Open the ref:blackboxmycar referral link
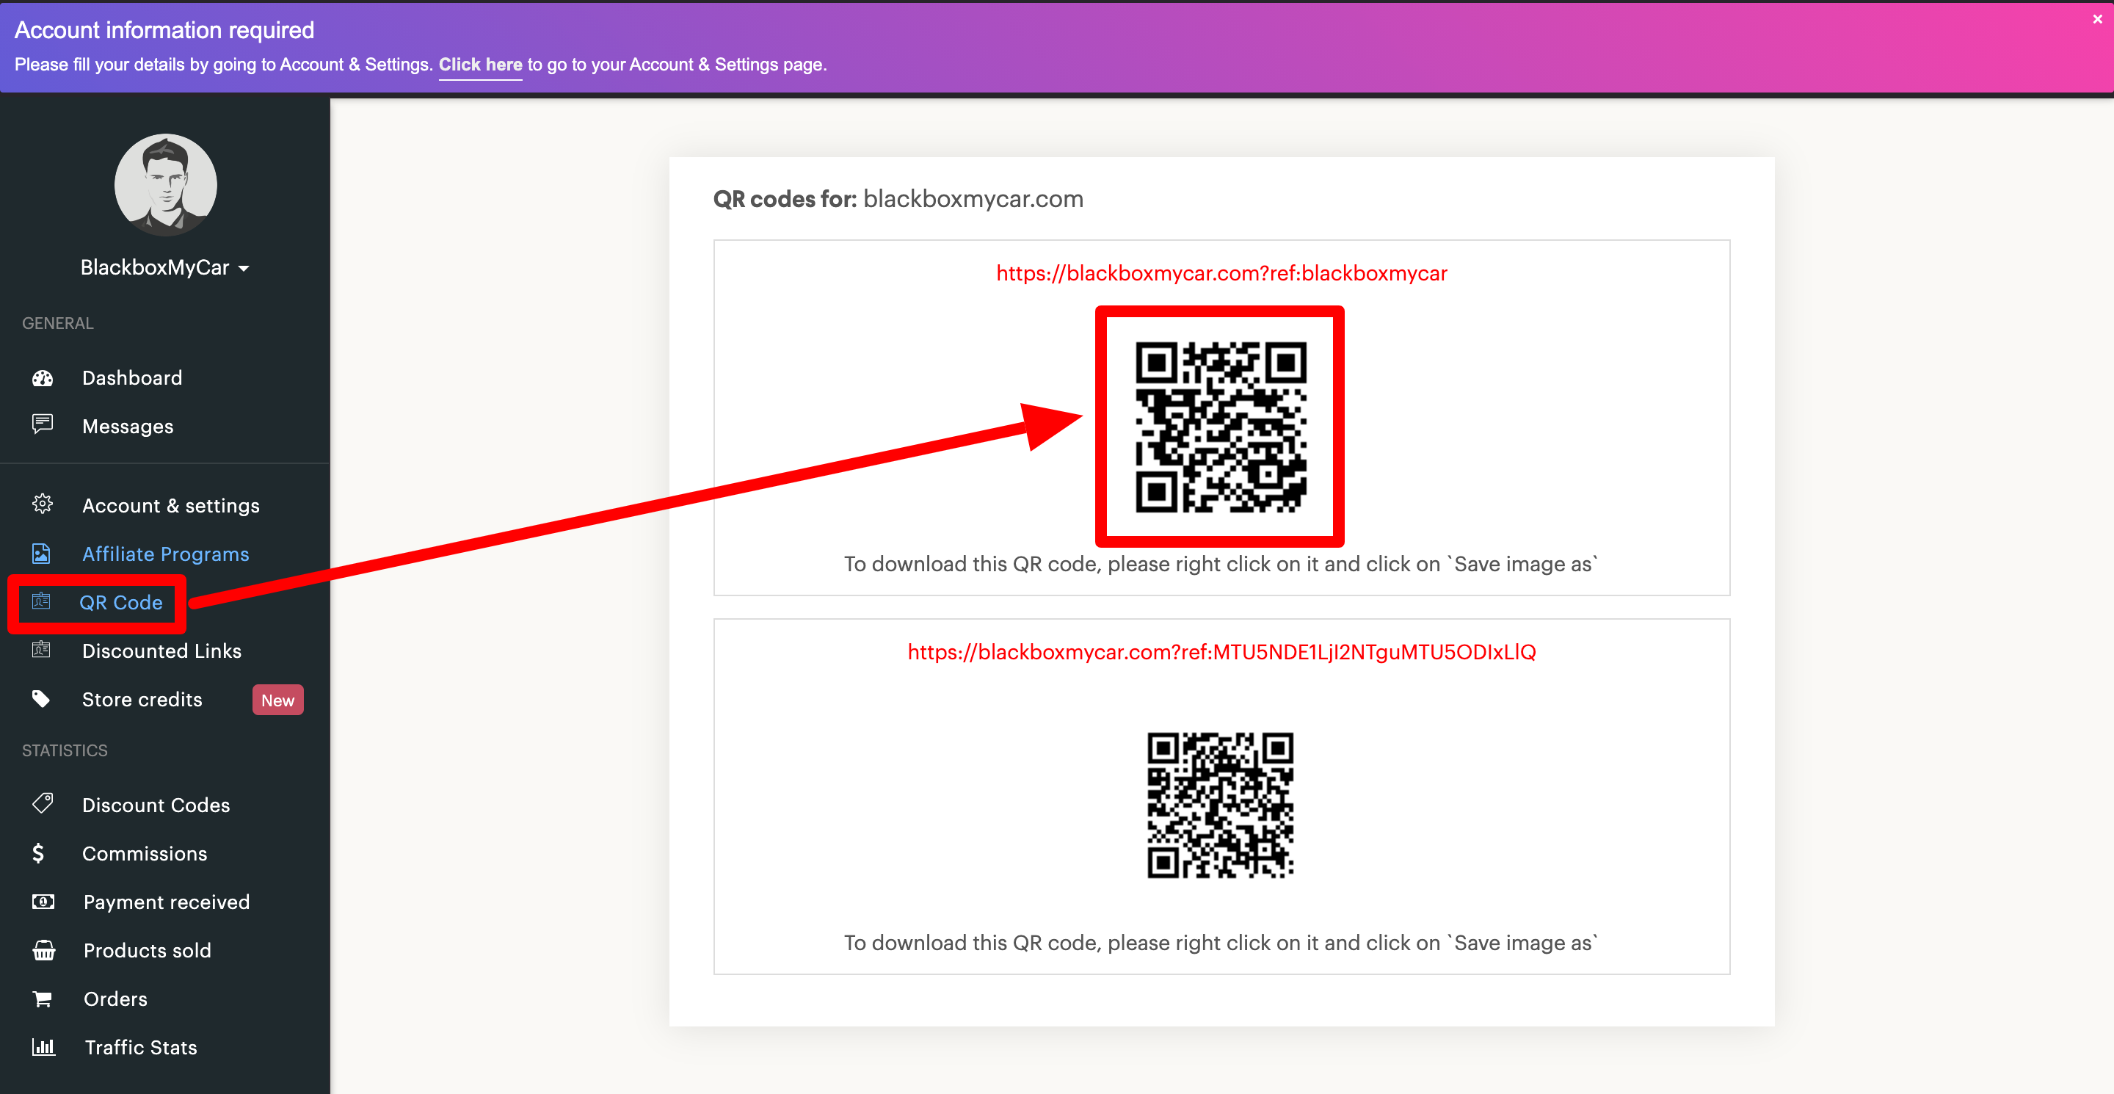 [x=1221, y=273]
